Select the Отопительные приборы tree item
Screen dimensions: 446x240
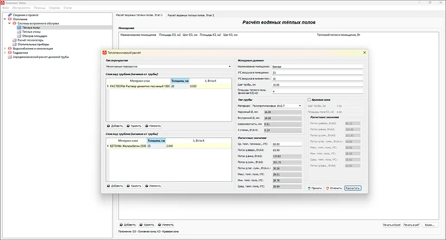pyautogui.click(x=33, y=45)
